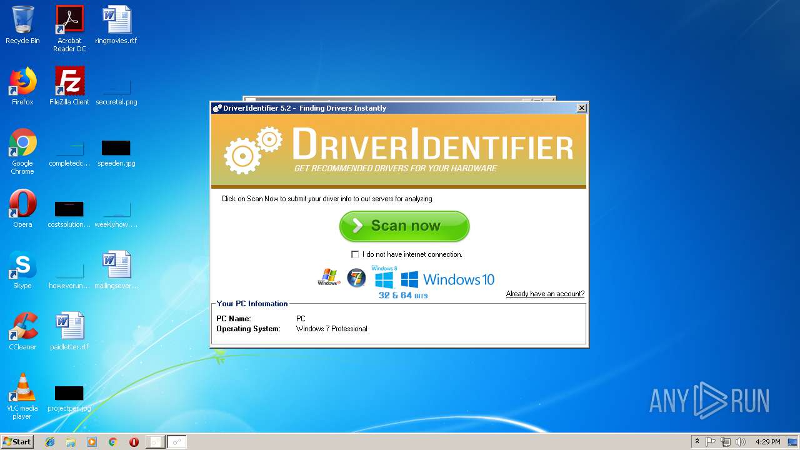
Task: Open the volume speaker tray icon
Action: pos(740,441)
